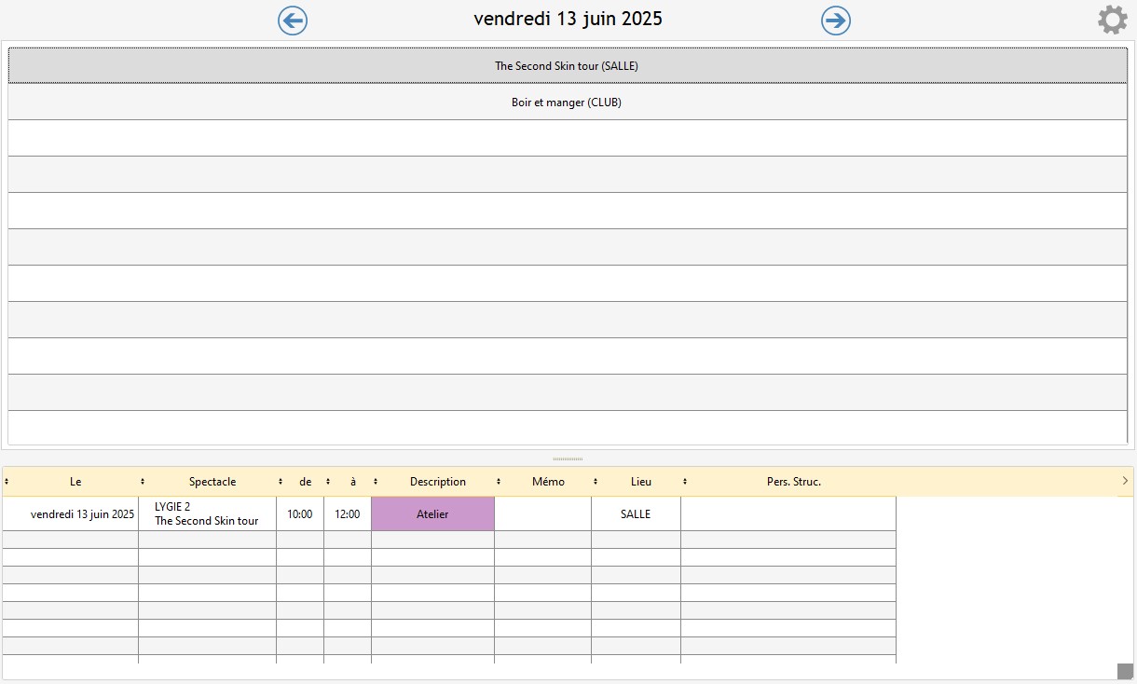Click sort arrows left of the Lieu header
The height and width of the screenshot is (684, 1137).
(596, 482)
